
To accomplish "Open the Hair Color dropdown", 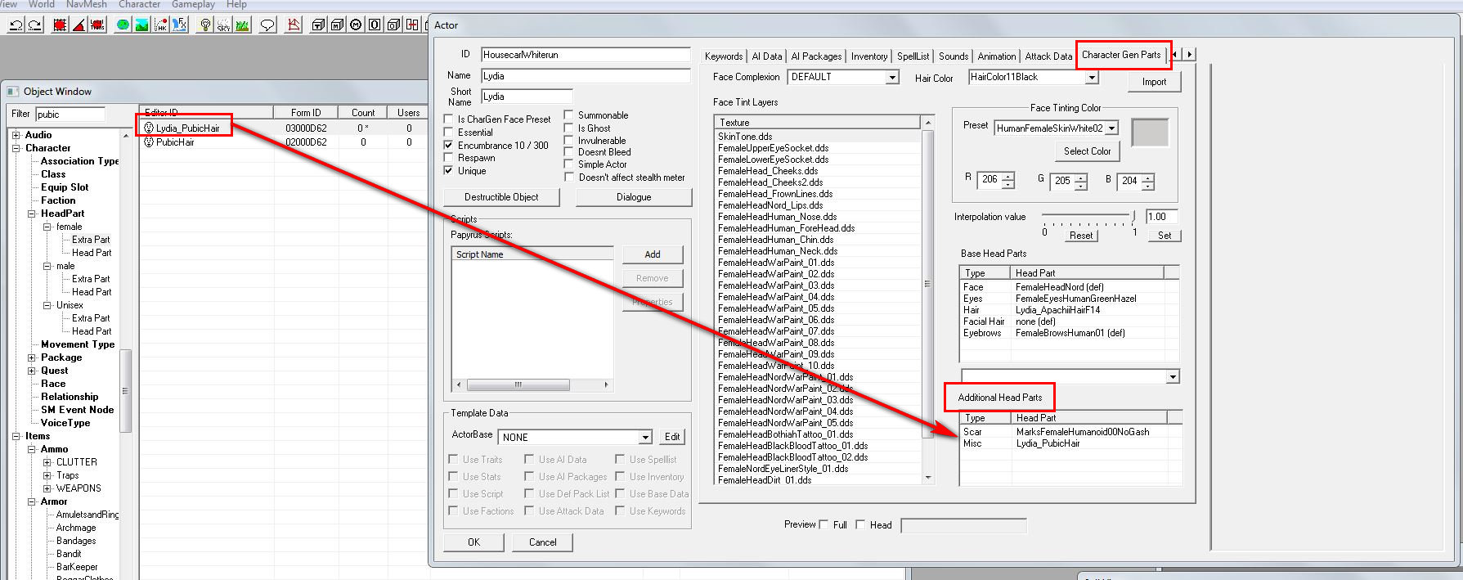I will pyautogui.click(x=1091, y=77).
